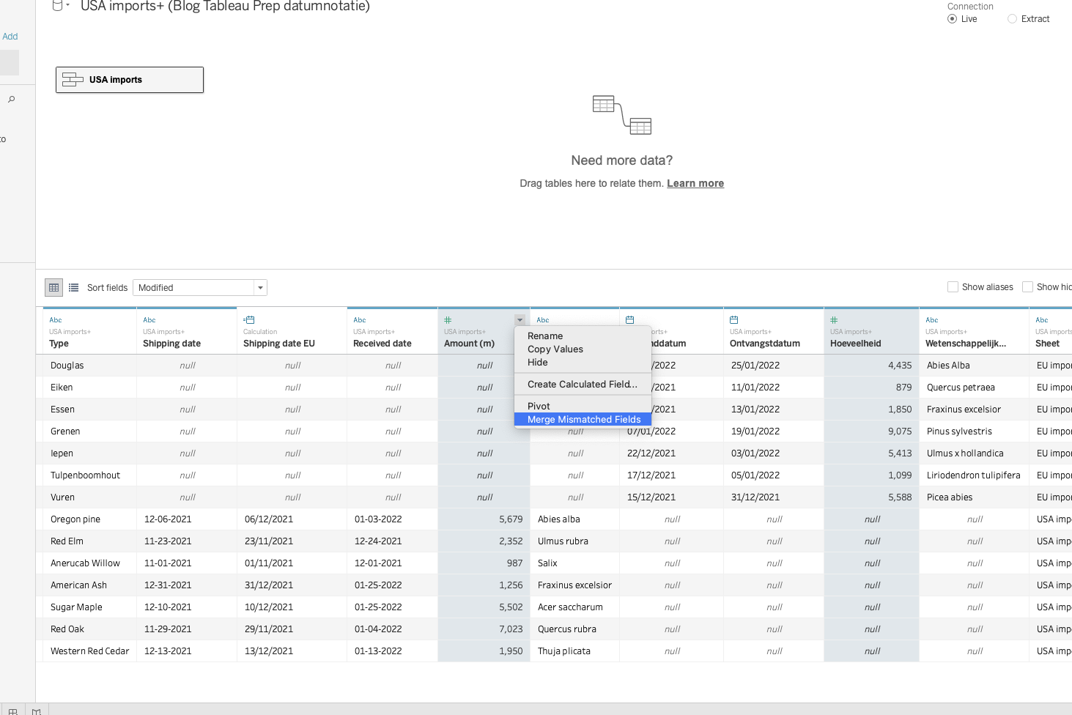The width and height of the screenshot is (1072, 715).
Task: Click the search magnifier icon in left pane
Action: [11, 99]
